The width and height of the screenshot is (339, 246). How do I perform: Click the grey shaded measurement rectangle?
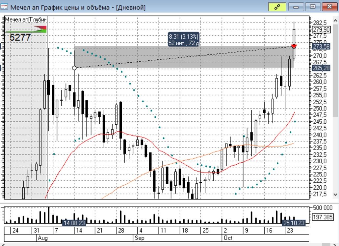pos(184,57)
